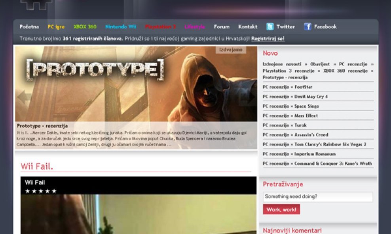Click the Prototype review excerpt text
Image resolution: width=391 pixels, height=234 pixels.
(x=132, y=139)
